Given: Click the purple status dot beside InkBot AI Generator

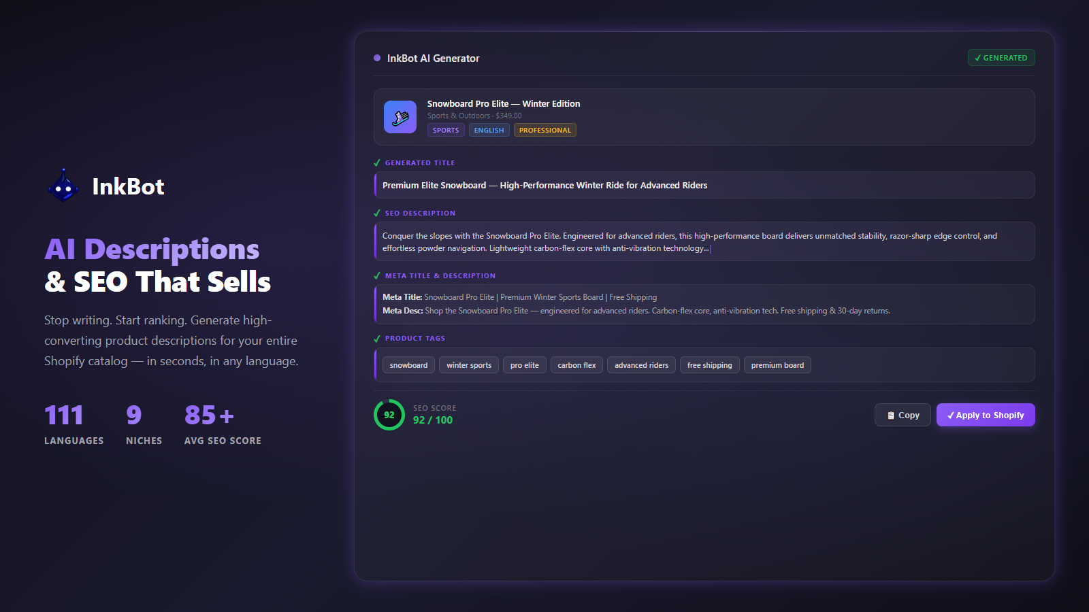Looking at the screenshot, I should [377, 58].
